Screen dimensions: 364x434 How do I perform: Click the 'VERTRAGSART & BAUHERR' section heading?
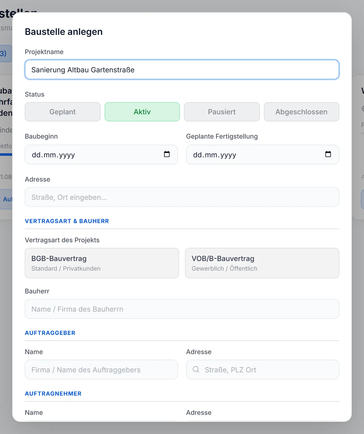pos(67,221)
